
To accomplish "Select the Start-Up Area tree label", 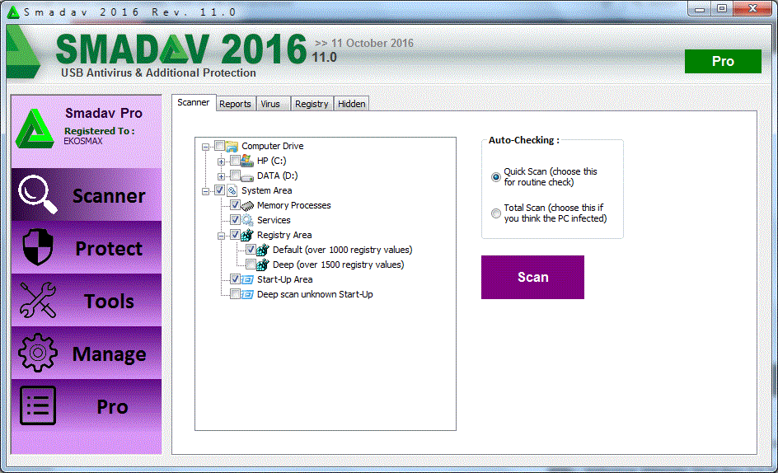I will 285,279.
